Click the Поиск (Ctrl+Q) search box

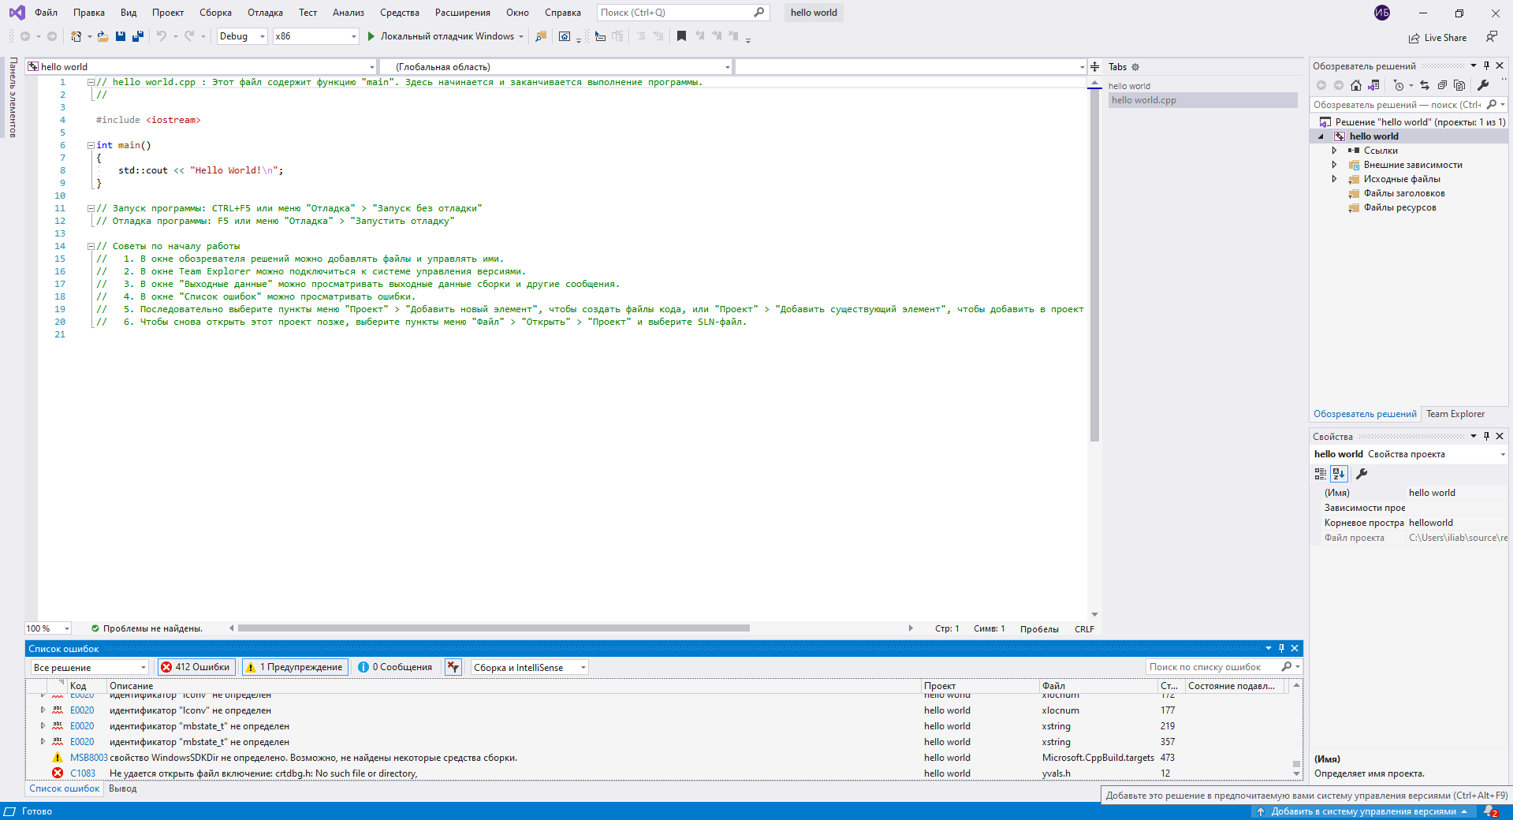click(683, 13)
